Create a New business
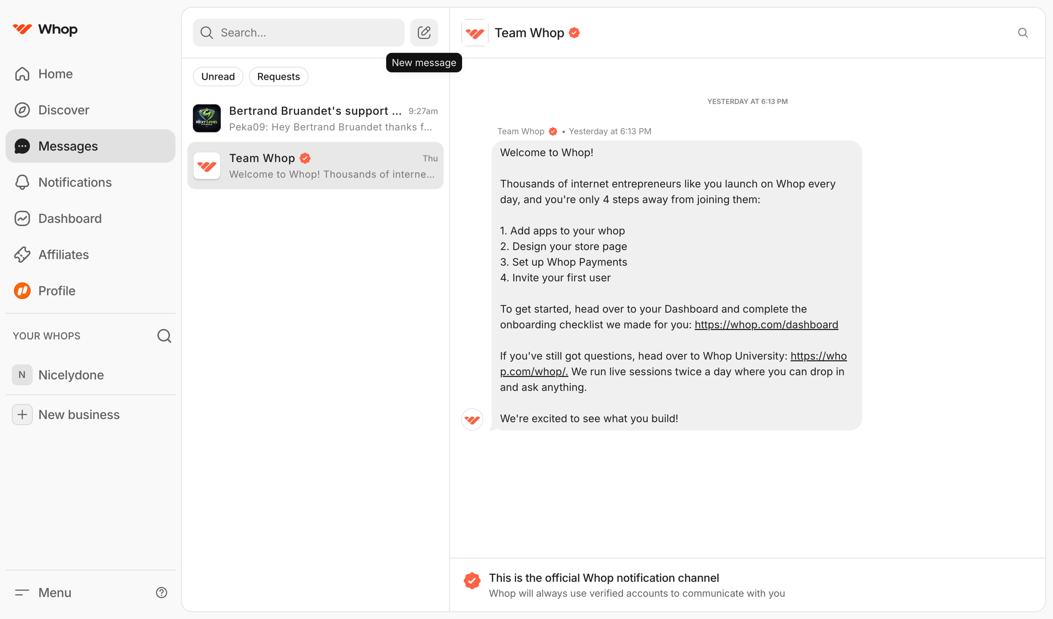 tap(90, 415)
